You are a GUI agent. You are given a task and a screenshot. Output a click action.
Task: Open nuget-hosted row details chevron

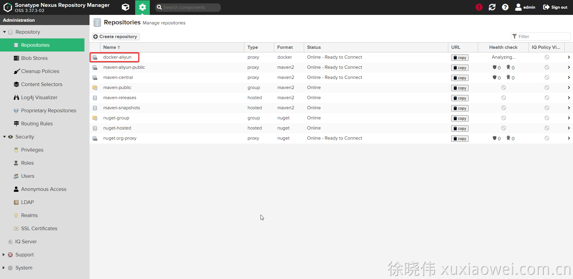point(569,128)
